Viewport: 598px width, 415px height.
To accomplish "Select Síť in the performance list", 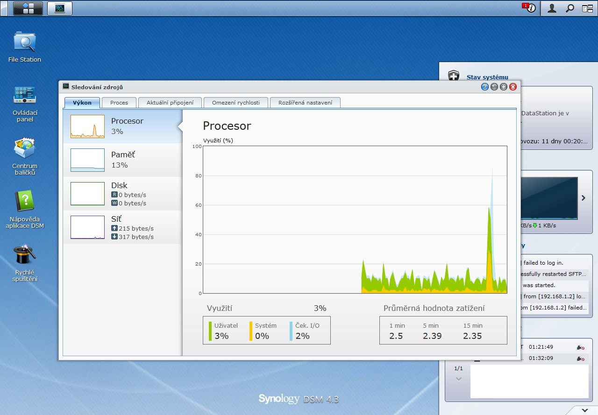I will [x=122, y=227].
